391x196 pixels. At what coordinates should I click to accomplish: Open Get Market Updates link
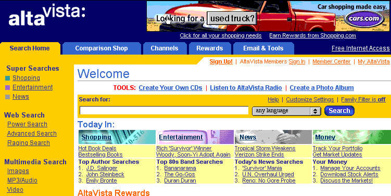(337, 154)
